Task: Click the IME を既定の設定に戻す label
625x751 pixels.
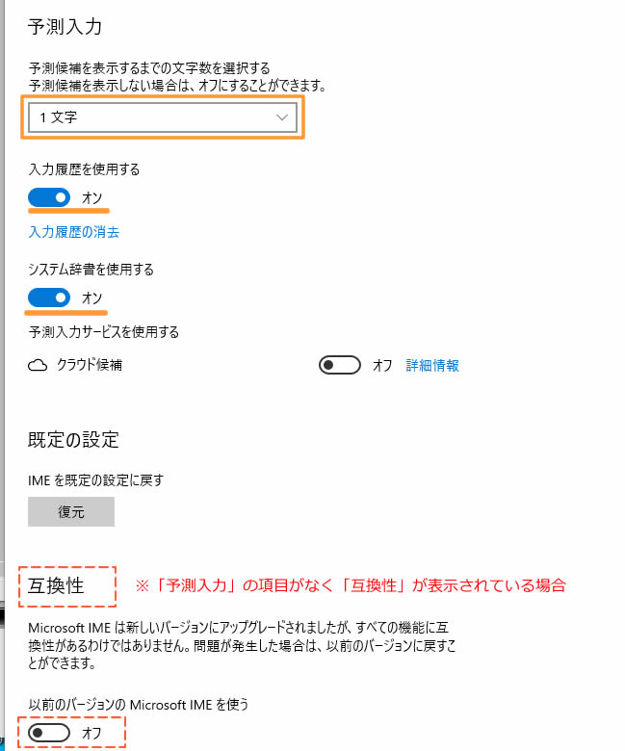Action: 95,479
